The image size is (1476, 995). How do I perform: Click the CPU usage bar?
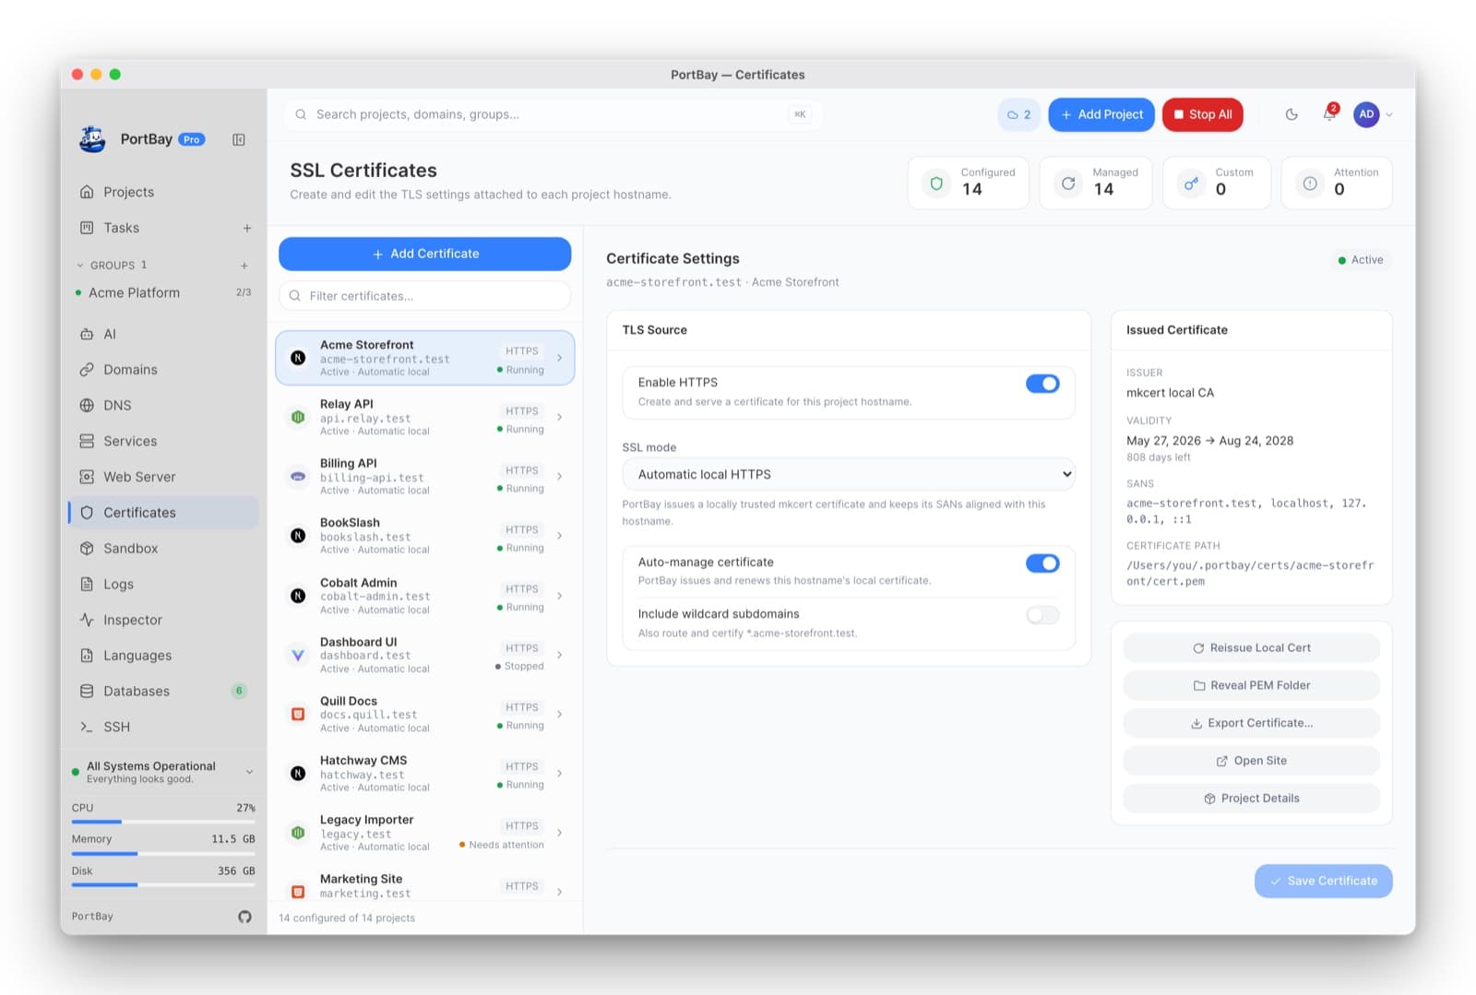pos(163,822)
